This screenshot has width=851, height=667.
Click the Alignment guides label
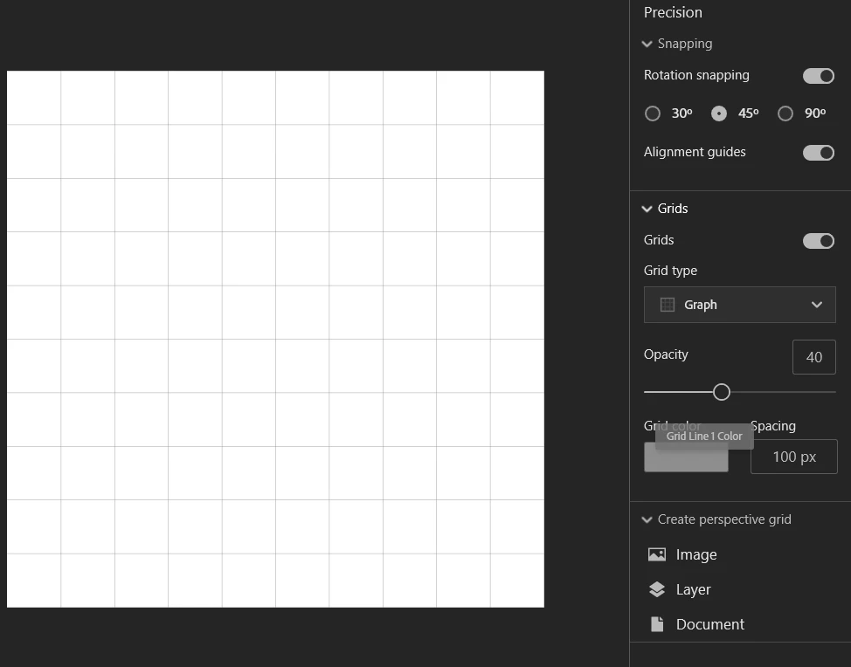(695, 152)
